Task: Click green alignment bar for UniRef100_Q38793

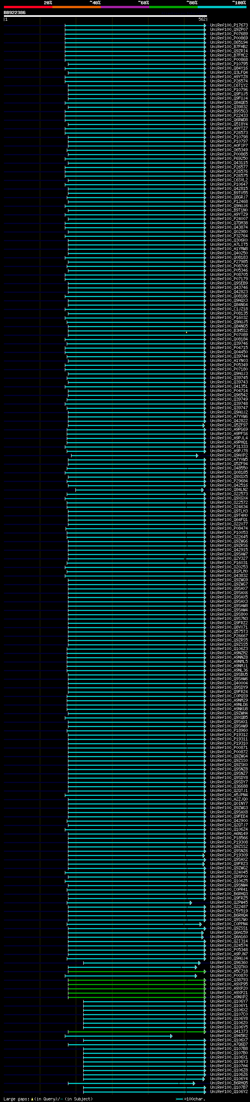Action: 137,980
